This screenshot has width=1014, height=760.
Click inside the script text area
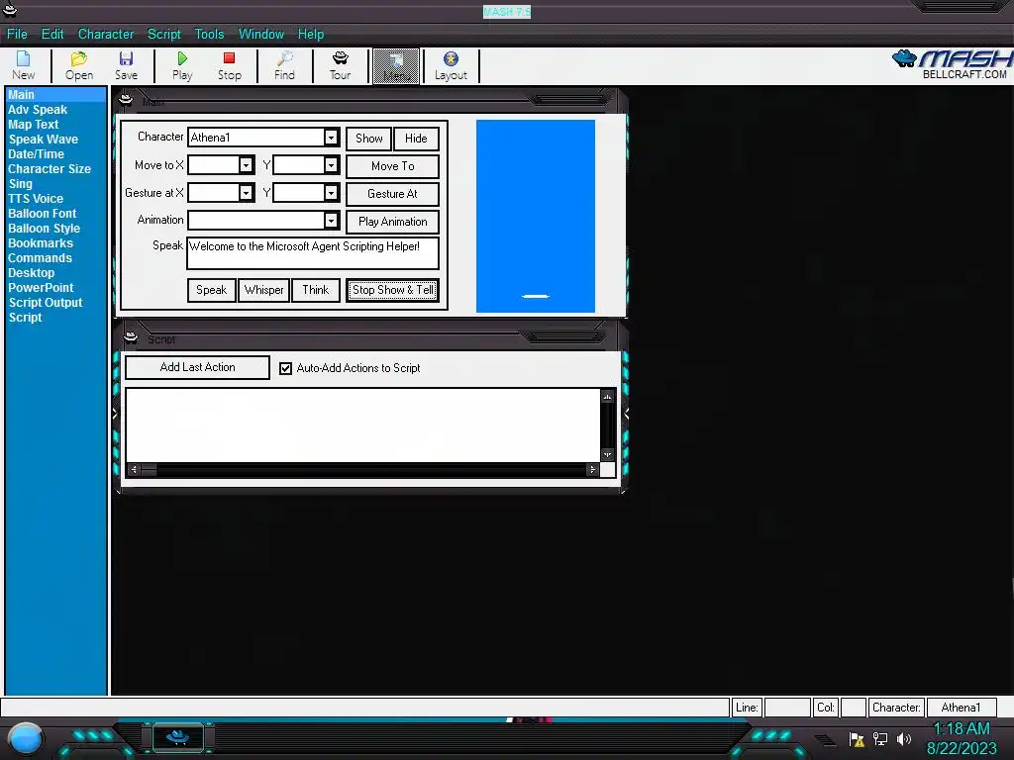(x=362, y=426)
